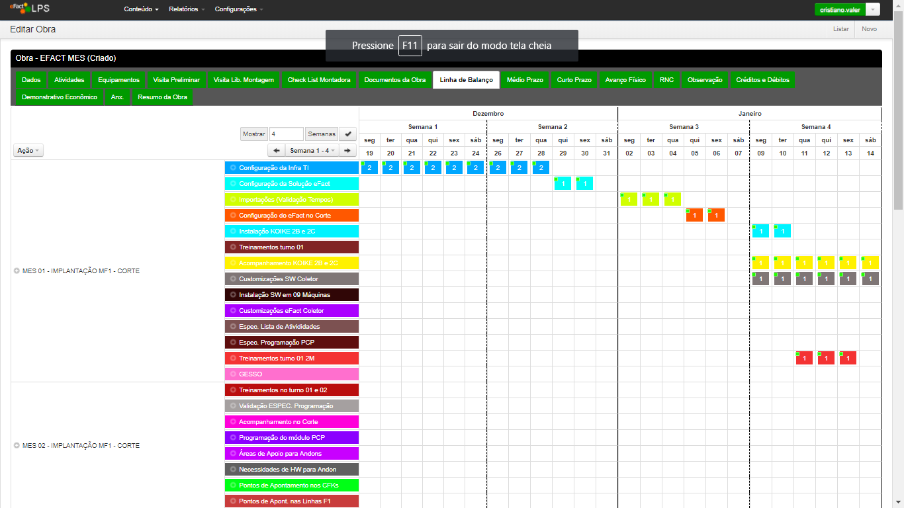The image size is (904, 508).
Task: Click plus icon on Treinamentos turno 01 2M
Action: point(233,359)
